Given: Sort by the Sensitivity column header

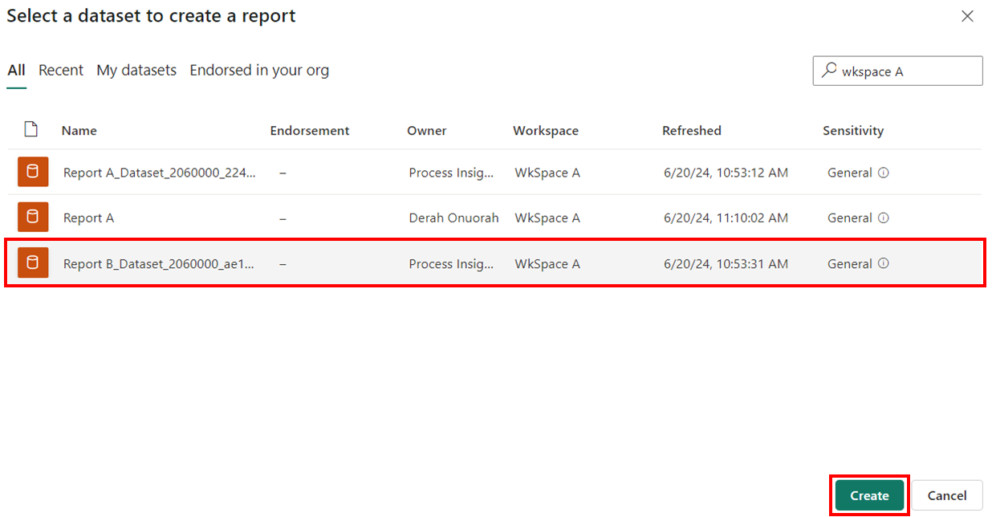Looking at the screenshot, I should 853,130.
